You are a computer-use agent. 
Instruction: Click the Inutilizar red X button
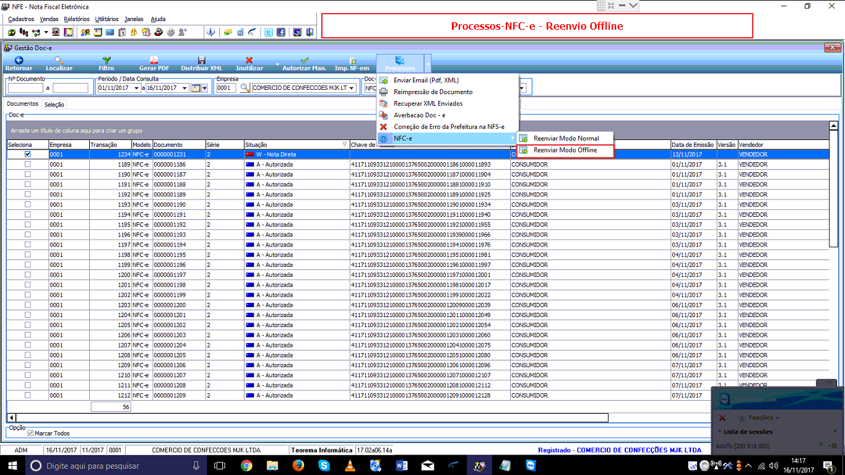point(249,63)
